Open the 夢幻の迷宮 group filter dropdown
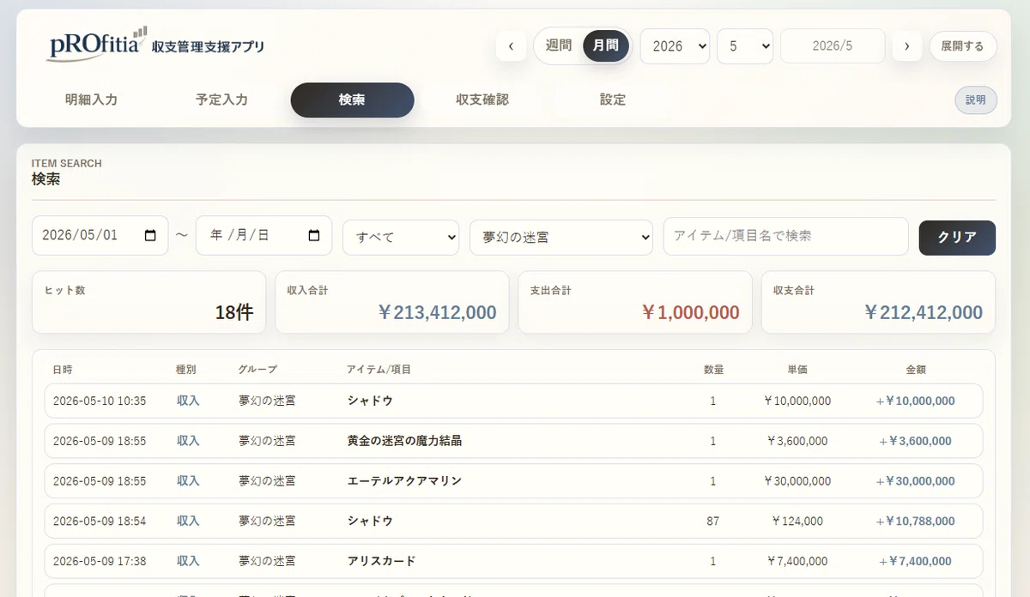Image resolution: width=1030 pixels, height=597 pixels. [x=561, y=237]
